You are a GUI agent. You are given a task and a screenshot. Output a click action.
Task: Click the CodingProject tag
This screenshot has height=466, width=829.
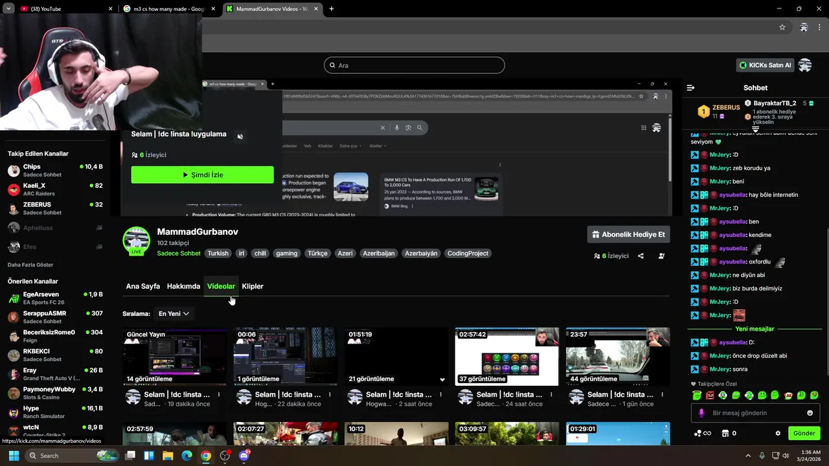tap(468, 253)
